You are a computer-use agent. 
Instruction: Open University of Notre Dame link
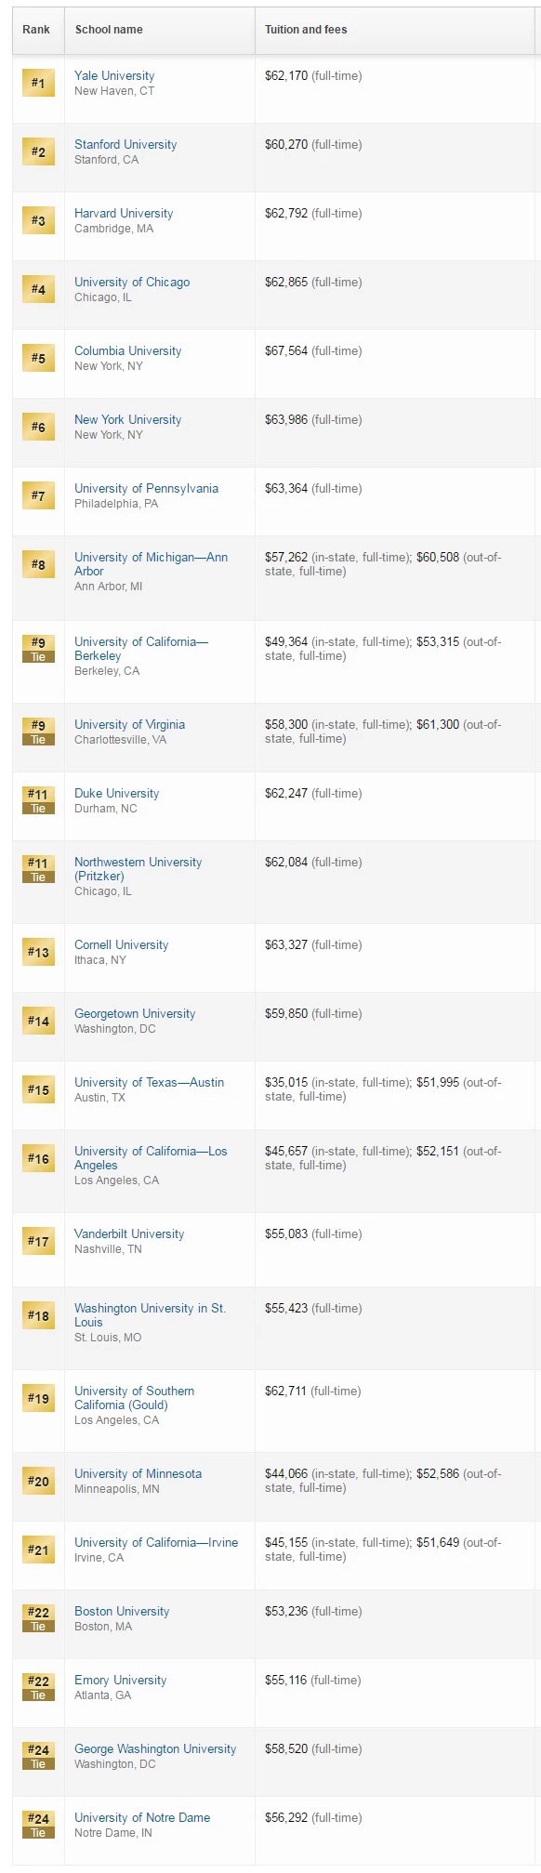click(142, 1817)
